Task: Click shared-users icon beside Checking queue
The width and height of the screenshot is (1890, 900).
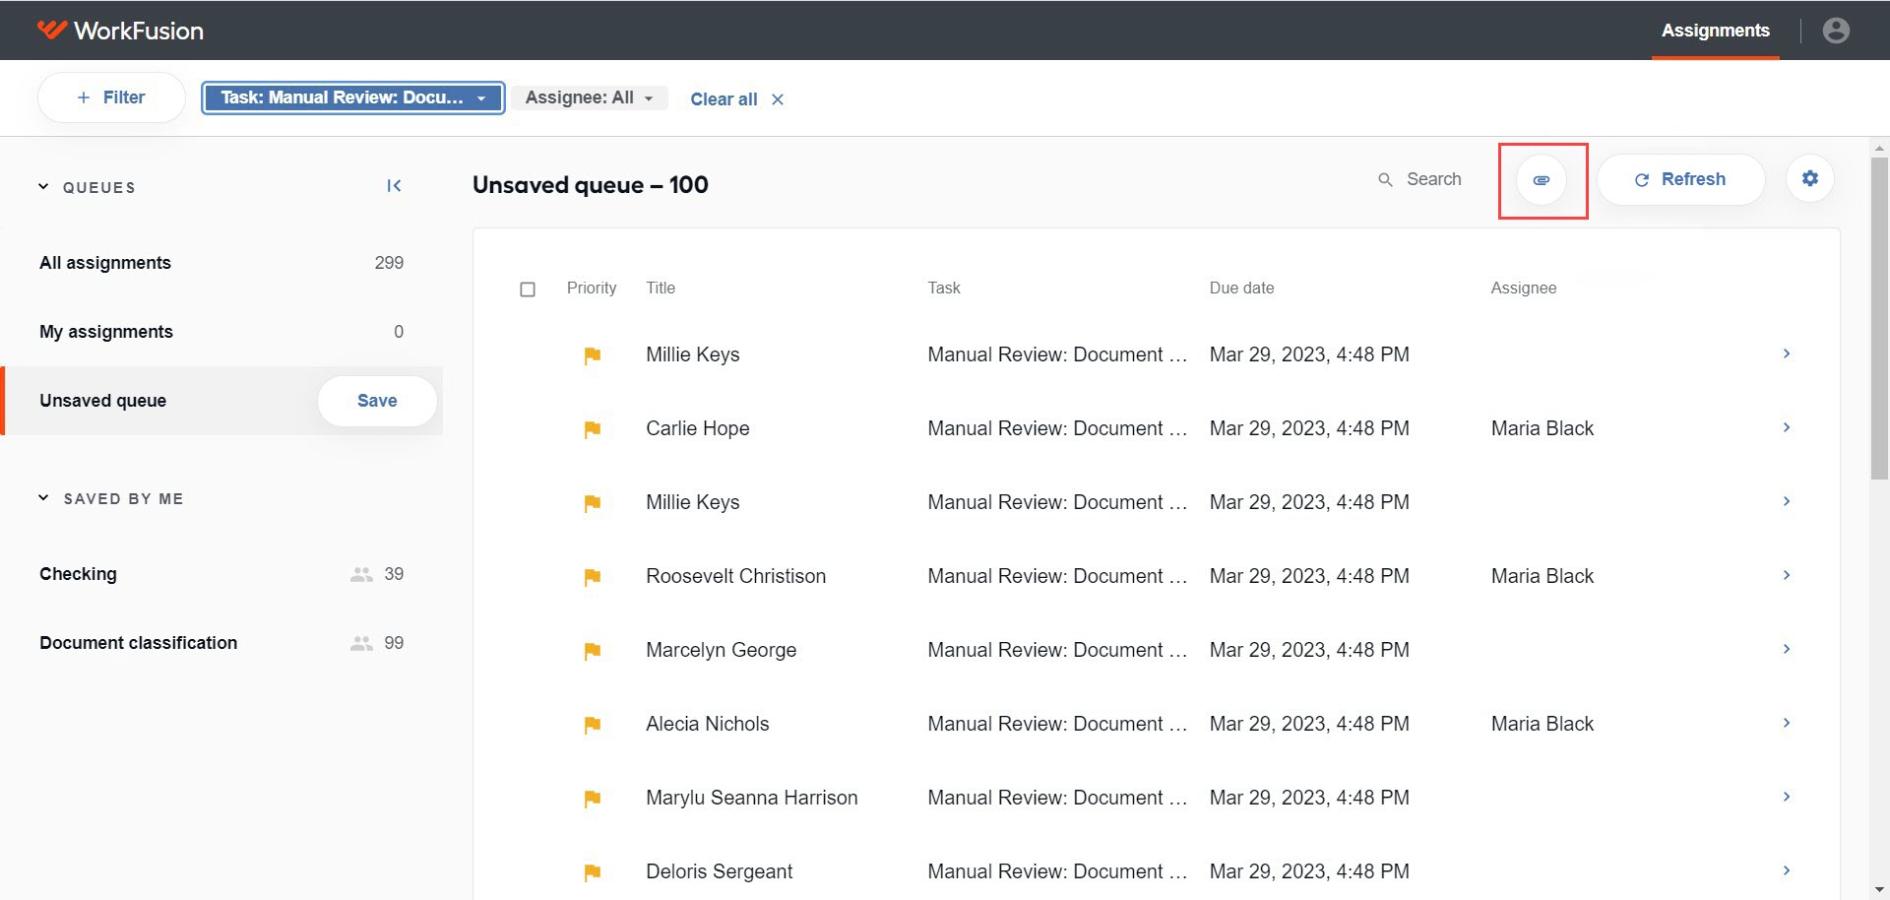Action: (361, 574)
